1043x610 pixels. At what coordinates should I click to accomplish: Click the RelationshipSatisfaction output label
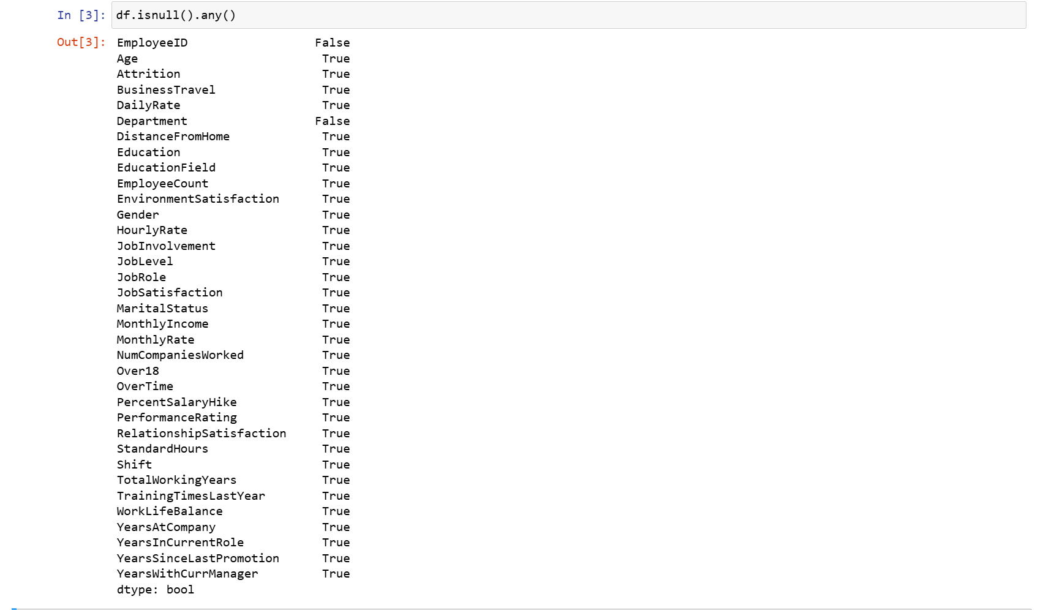(x=201, y=434)
